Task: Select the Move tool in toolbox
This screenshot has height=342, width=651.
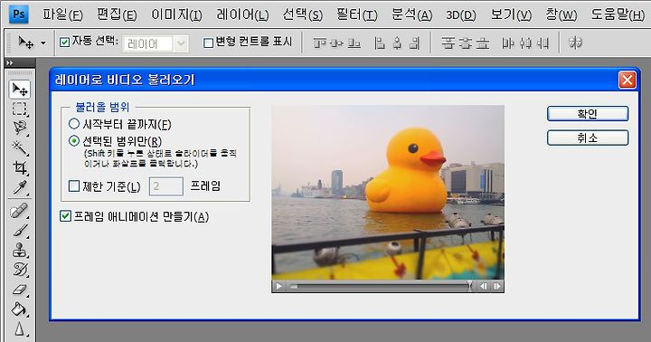Action: (20, 89)
